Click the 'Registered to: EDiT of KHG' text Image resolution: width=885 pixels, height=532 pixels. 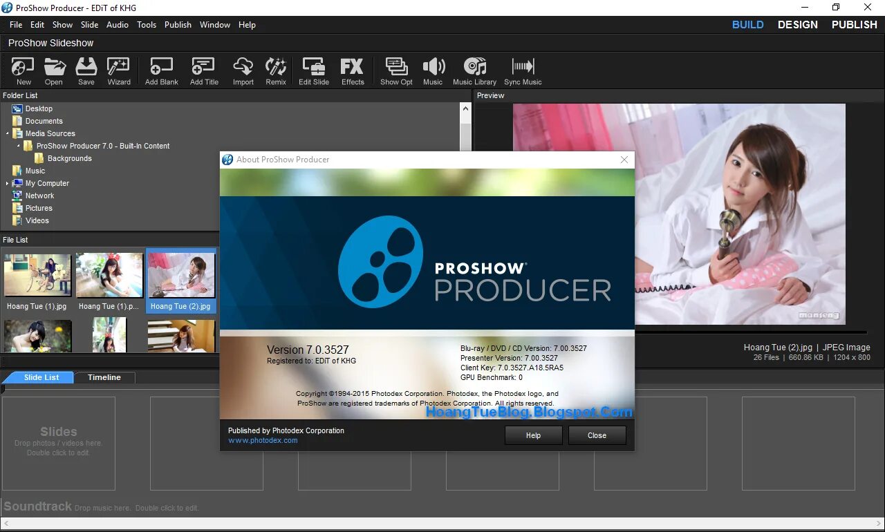[x=311, y=361]
